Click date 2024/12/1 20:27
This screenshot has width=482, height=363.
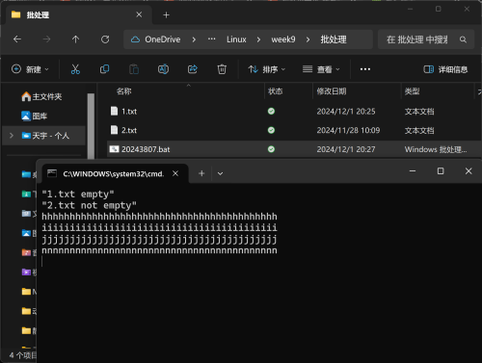[x=346, y=149]
